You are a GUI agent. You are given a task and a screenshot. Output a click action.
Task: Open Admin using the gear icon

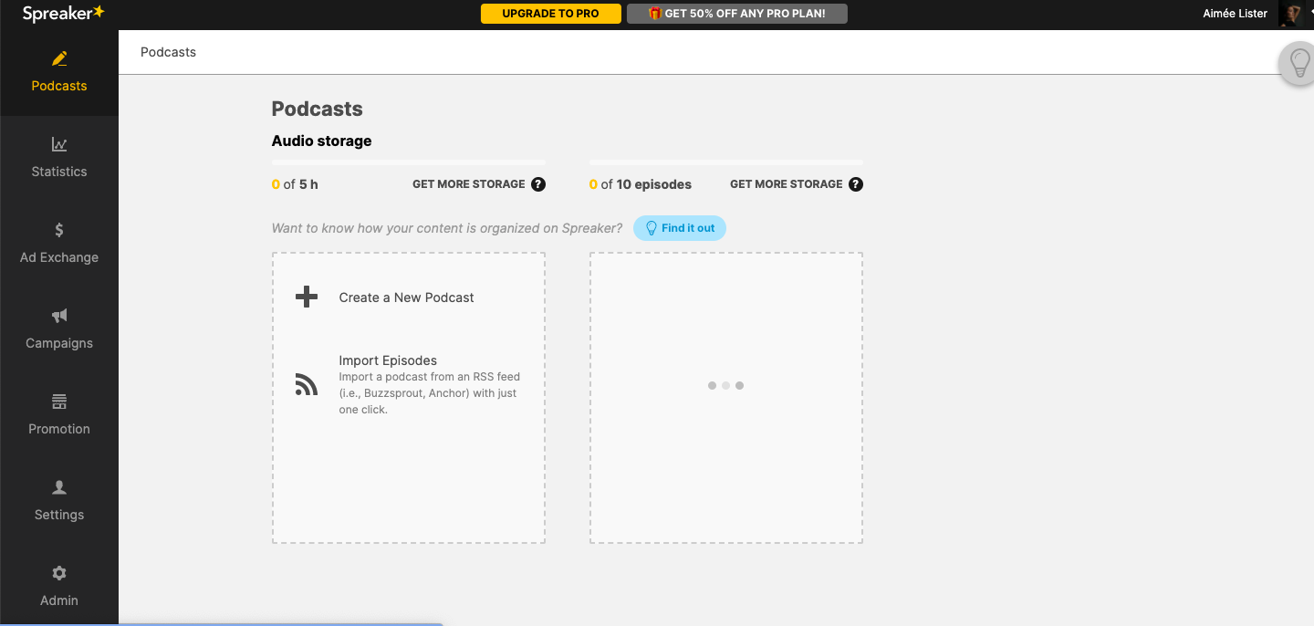coord(58,572)
